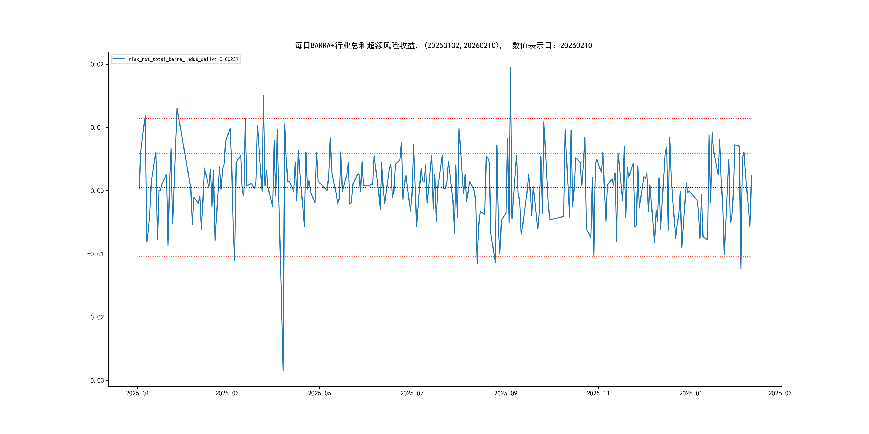
Task: Click the deepest trough near -0.03
Action: [x=283, y=371]
